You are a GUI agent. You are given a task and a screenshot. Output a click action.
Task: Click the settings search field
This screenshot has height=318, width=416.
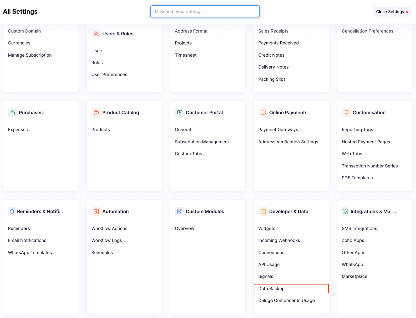coord(205,11)
